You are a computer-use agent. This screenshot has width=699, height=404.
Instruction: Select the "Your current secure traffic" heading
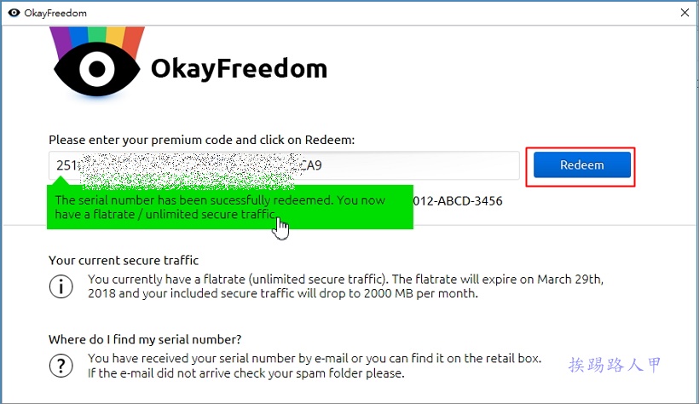pos(124,261)
